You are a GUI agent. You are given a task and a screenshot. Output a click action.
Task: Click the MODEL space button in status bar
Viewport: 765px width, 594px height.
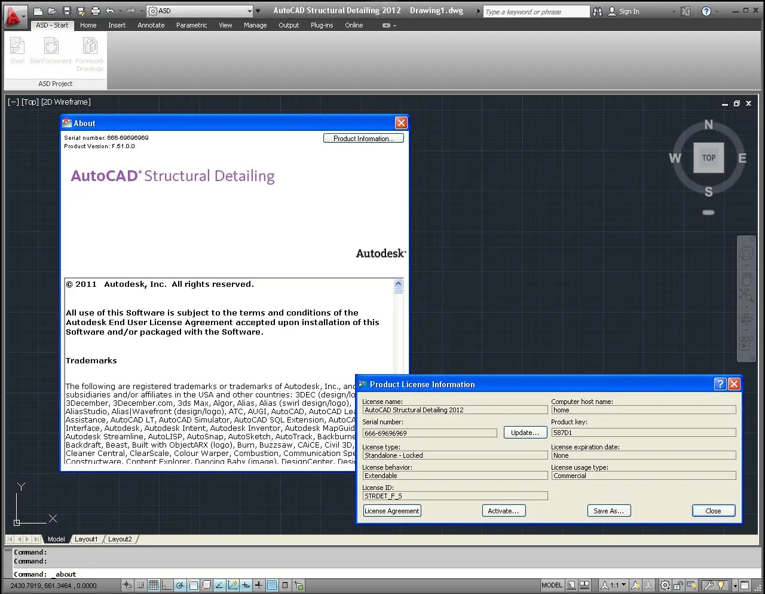coord(552,585)
